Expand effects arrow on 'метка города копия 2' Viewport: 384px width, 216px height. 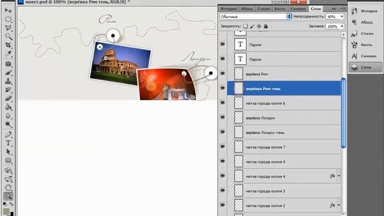click(x=339, y=205)
